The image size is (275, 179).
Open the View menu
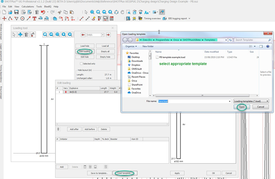click(x=17, y=6)
